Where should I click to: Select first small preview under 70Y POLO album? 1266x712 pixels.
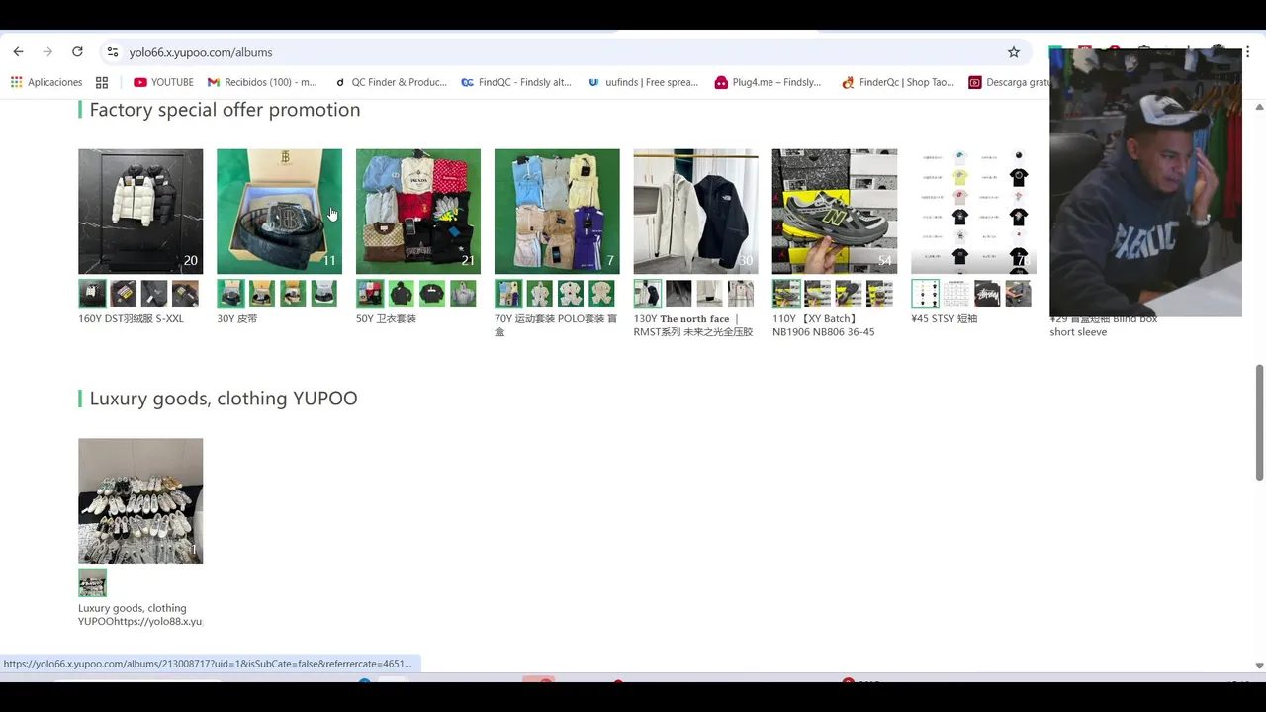[508, 294]
